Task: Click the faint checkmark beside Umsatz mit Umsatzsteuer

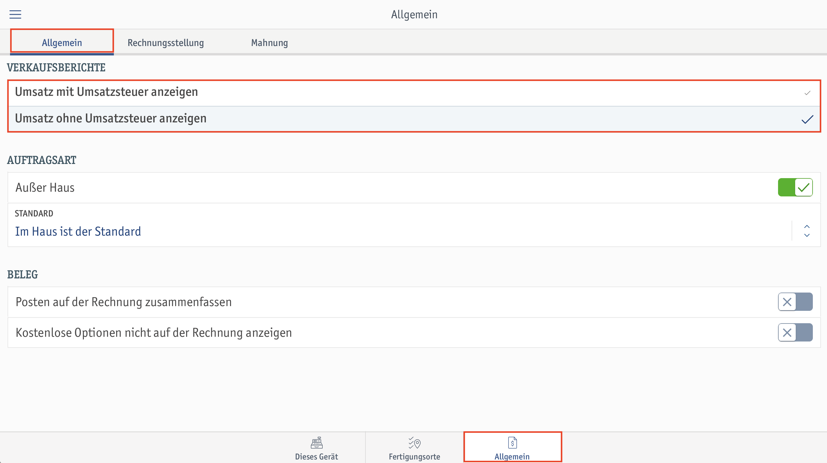Action: coord(807,93)
